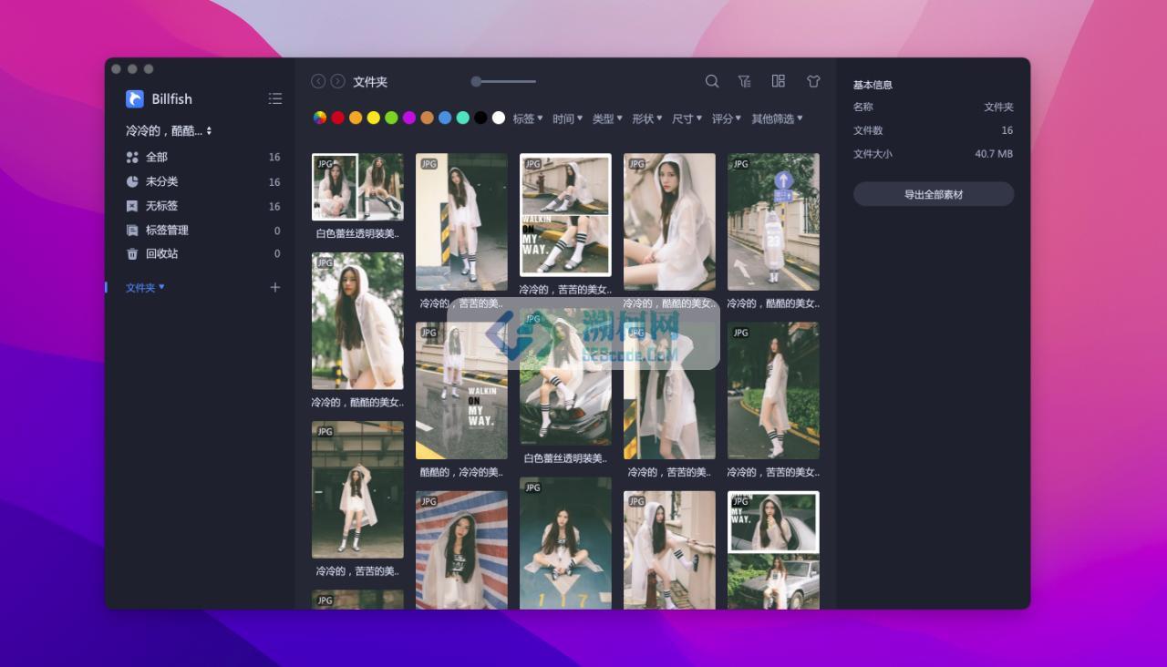Filter by the red color swatch
1167x667 pixels.
[x=338, y=118]
